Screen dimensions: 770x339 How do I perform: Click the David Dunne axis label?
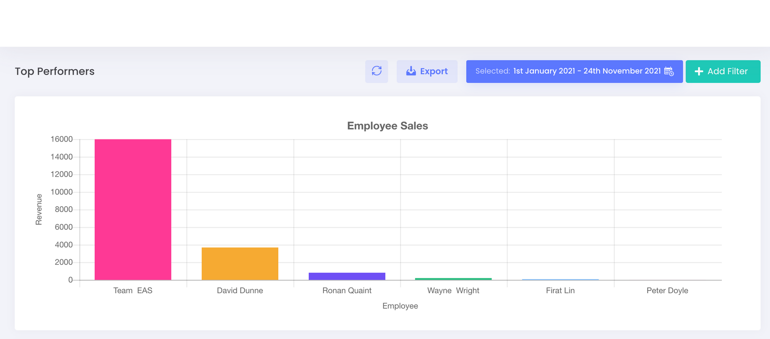point(240,291)
